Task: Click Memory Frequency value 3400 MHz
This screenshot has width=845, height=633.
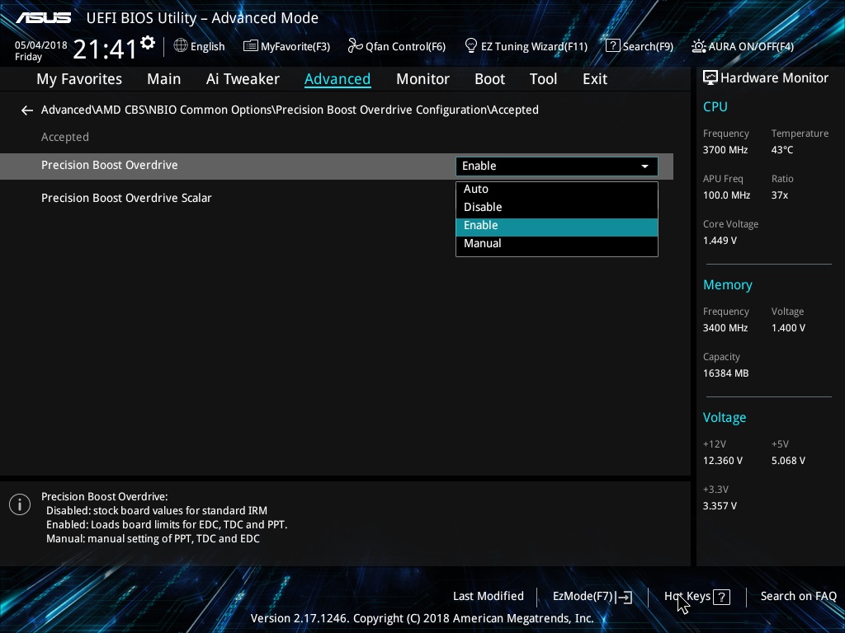Action: point(725,328)
